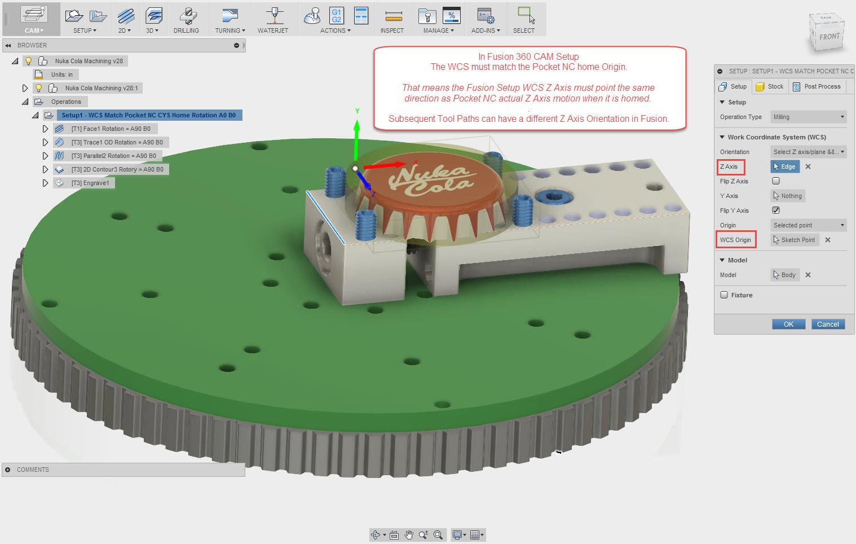Click the G1 G2 Post Process icon
Screen dimensions: 856x544
(337, 16)
